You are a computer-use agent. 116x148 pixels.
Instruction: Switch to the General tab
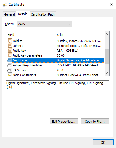click(9, 14)
